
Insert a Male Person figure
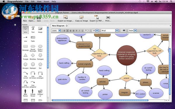25,93
